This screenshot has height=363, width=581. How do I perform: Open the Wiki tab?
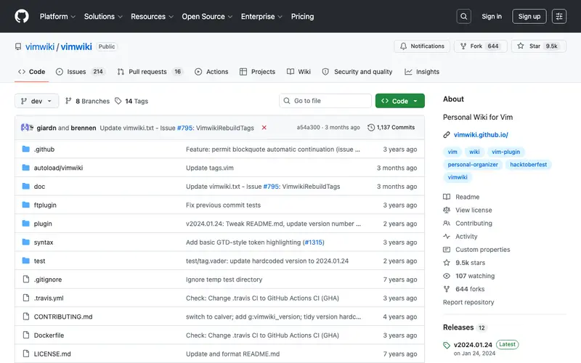point(298,71)
